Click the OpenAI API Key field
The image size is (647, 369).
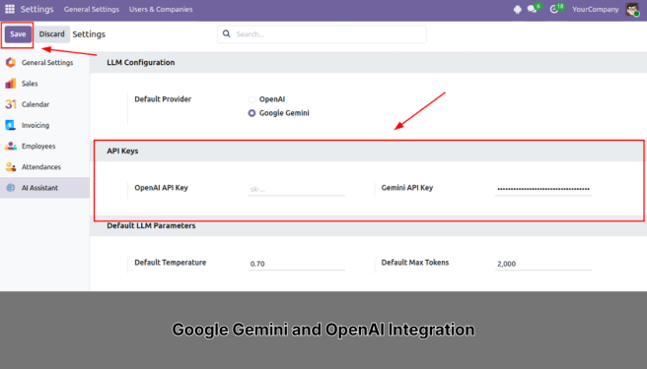[x=296, y=189]
